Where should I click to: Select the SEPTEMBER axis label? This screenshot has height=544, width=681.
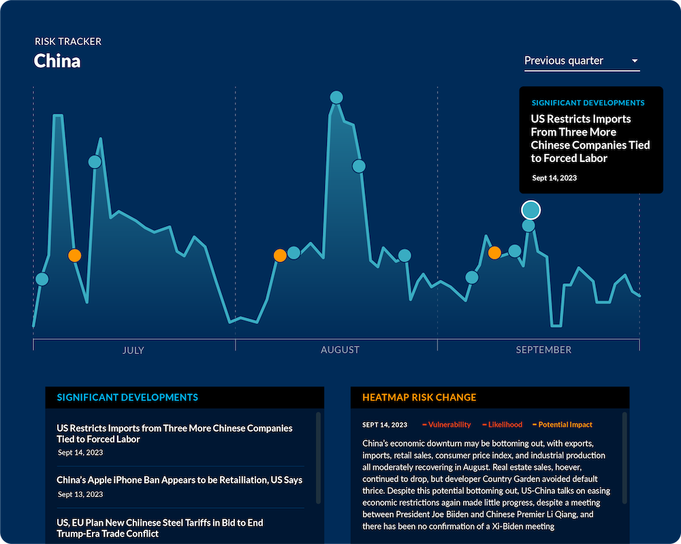tap(544, 349)
